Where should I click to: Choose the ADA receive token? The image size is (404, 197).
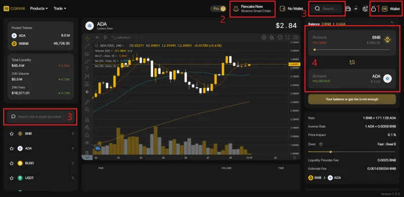[x=382, y=79]
